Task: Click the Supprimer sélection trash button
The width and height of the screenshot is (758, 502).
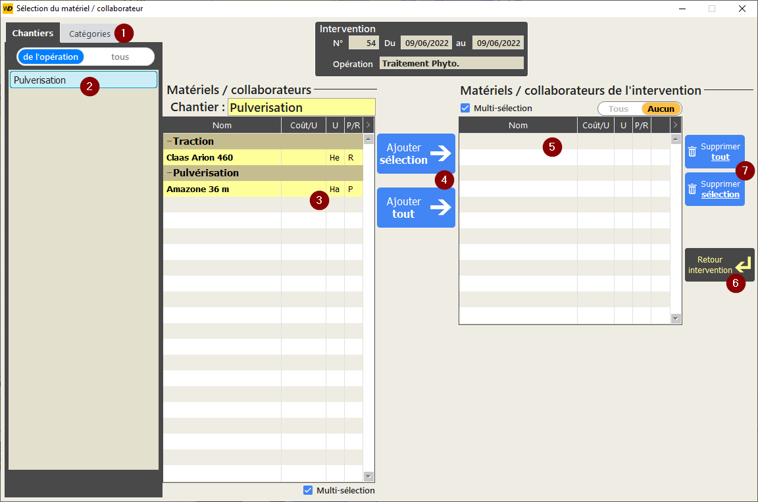Action: (x=714, y=189)
